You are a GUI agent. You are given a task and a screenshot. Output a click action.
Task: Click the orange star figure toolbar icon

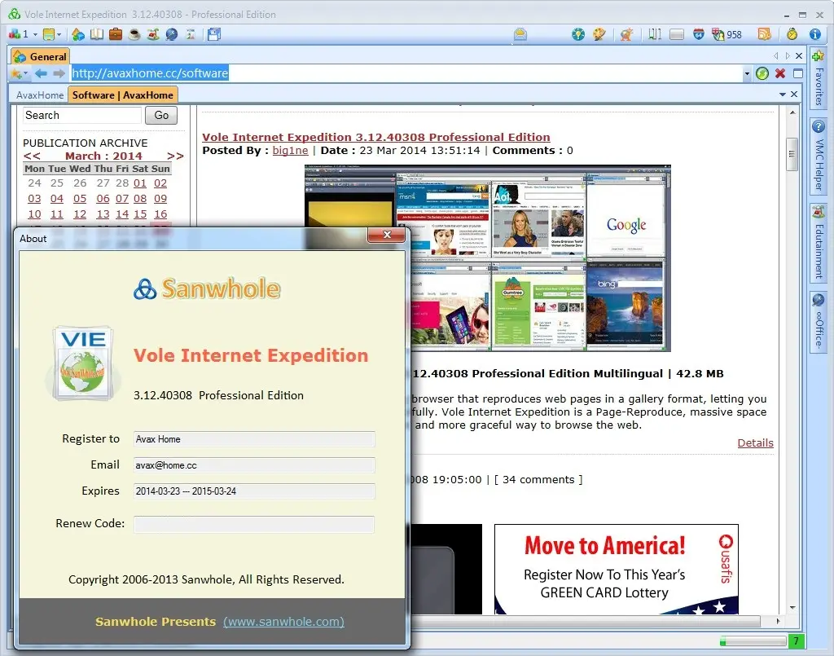click(626, 34)
